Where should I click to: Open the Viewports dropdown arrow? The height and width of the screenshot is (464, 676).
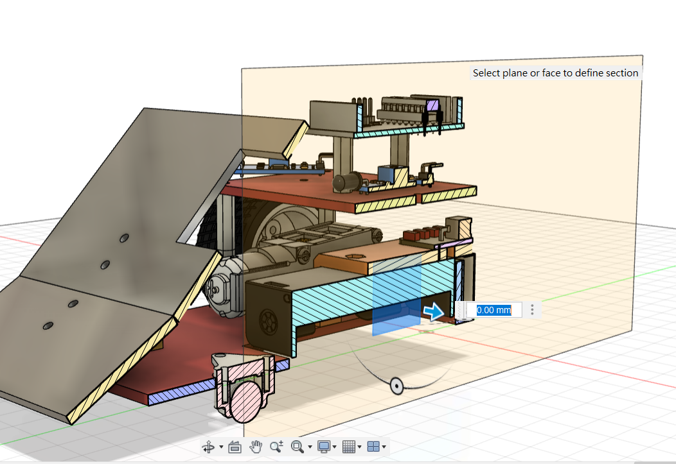tap(384, 447)
